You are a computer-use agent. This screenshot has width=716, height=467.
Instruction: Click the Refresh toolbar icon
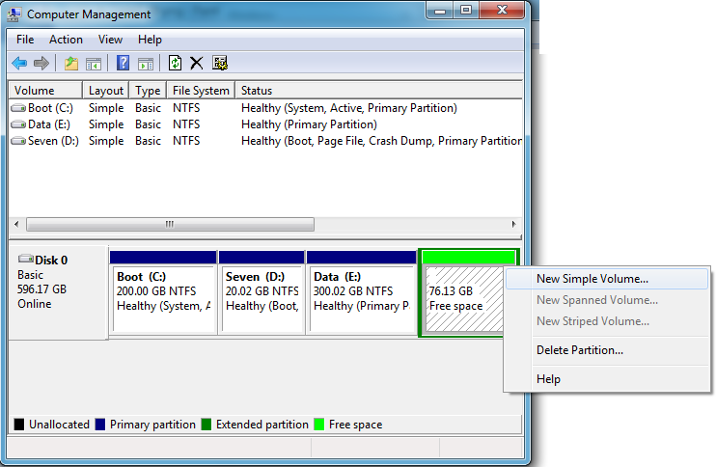175,64
